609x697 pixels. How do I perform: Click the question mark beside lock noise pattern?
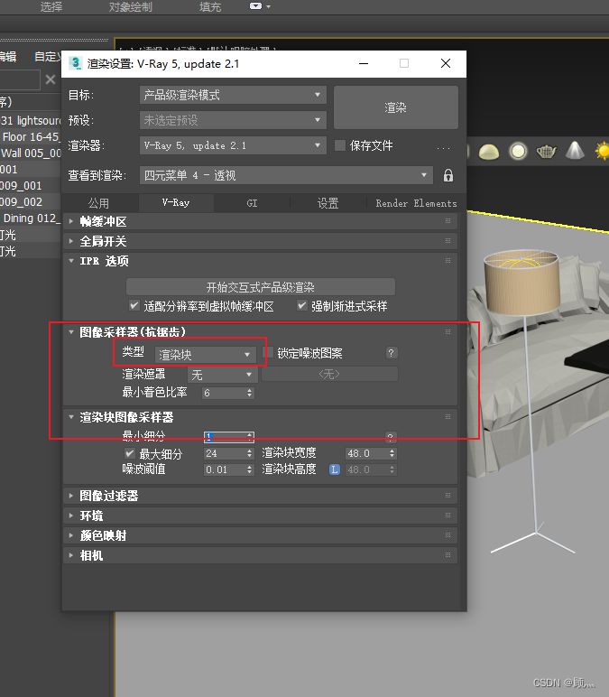tap(391, 353)
